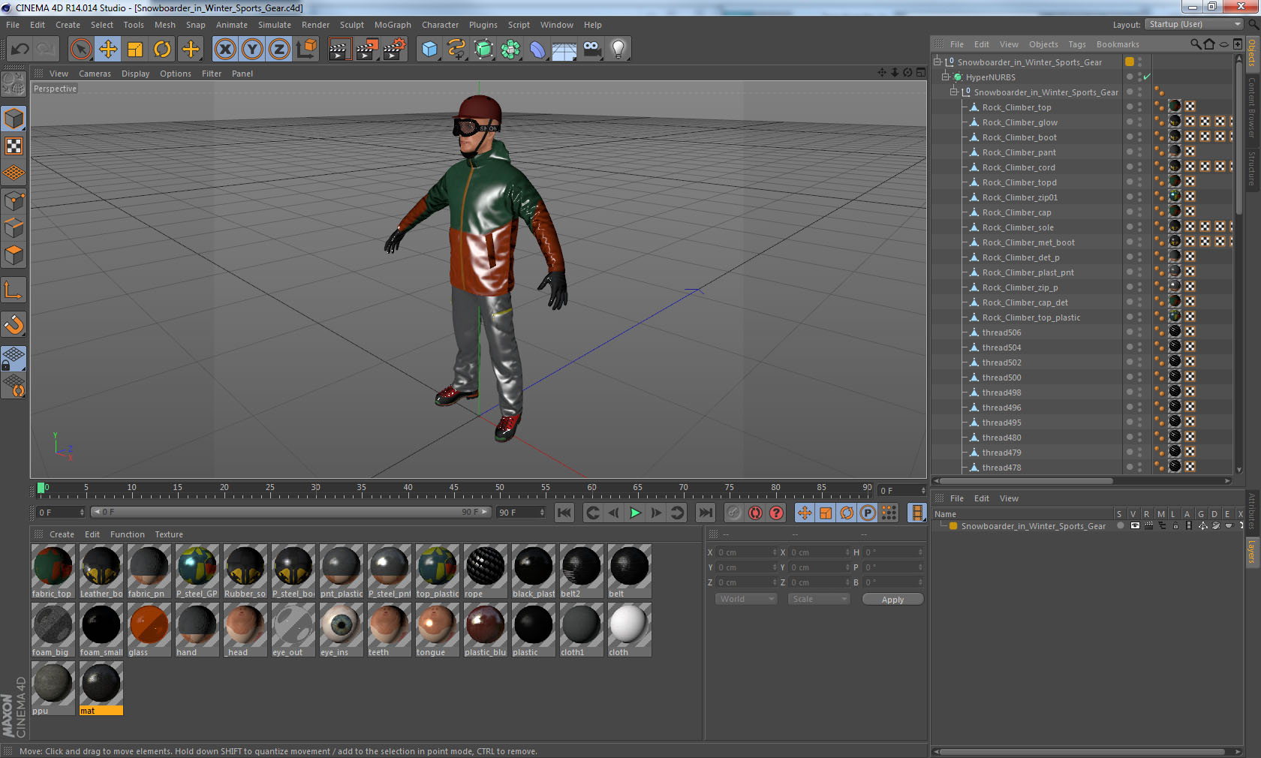Viewport: 1261px width, 758px height.
Task: Click the Apply button
Action: [x=892, y=599]
